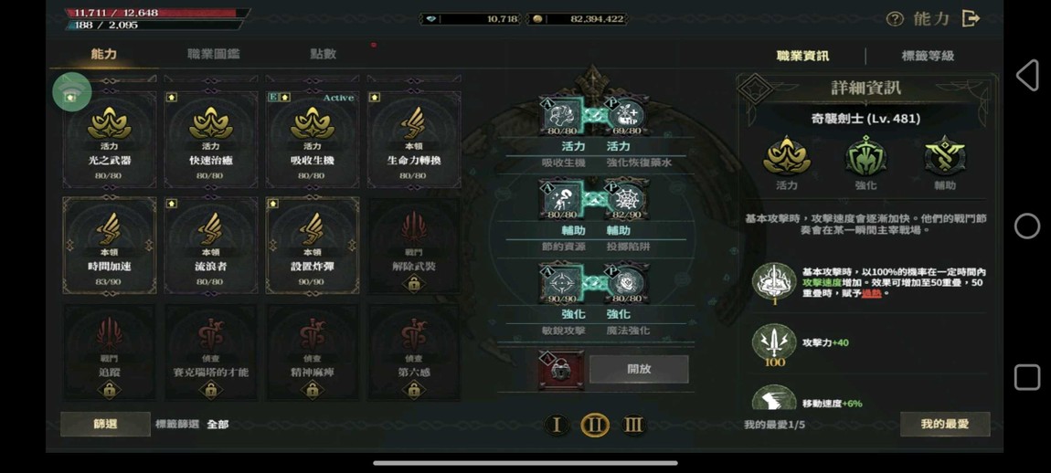Open the active 吸收生機 ability
The height and width of the screenshot is (473, 1051).
pyautogui.click(x=313, y=140)
